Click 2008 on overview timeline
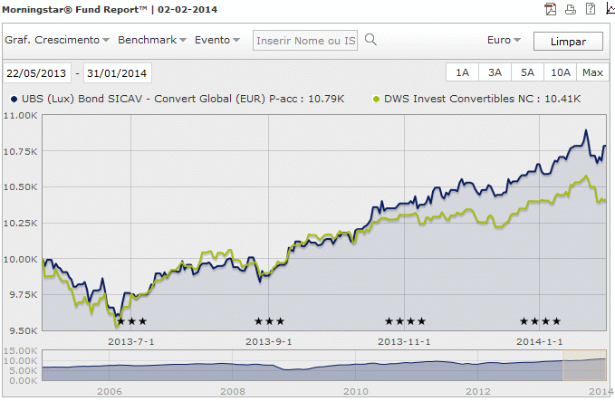The height and width of the screenshot is (401, 615). pyautogui.click(x=232, y=391)
